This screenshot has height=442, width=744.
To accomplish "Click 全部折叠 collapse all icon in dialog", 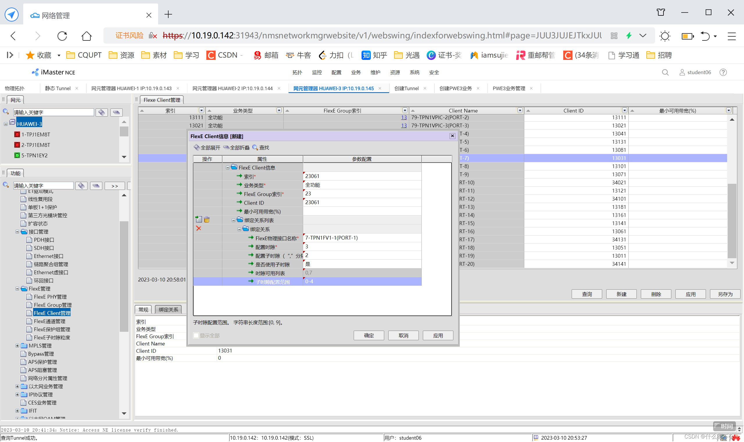I will point(226,147).
